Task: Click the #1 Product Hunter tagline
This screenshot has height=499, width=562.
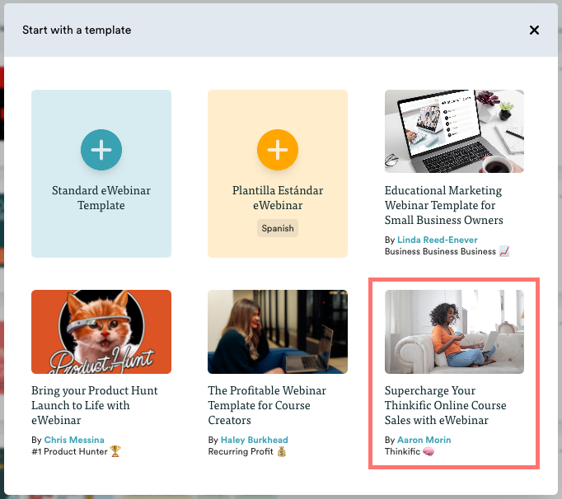Action: tap(69, 451)
